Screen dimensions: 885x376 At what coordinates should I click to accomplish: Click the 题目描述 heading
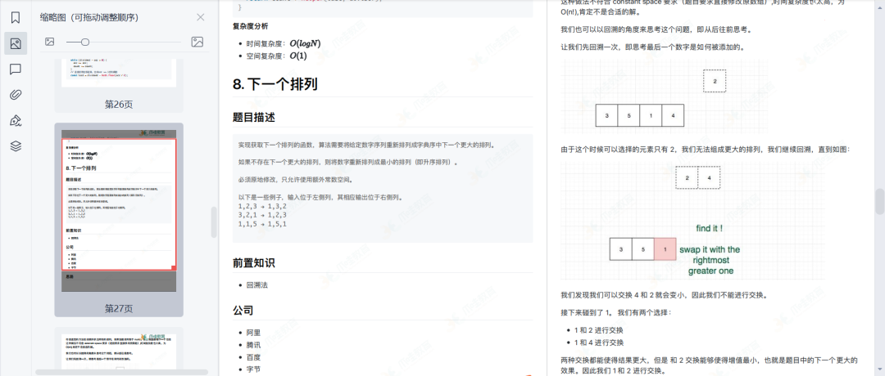[254, 118]
